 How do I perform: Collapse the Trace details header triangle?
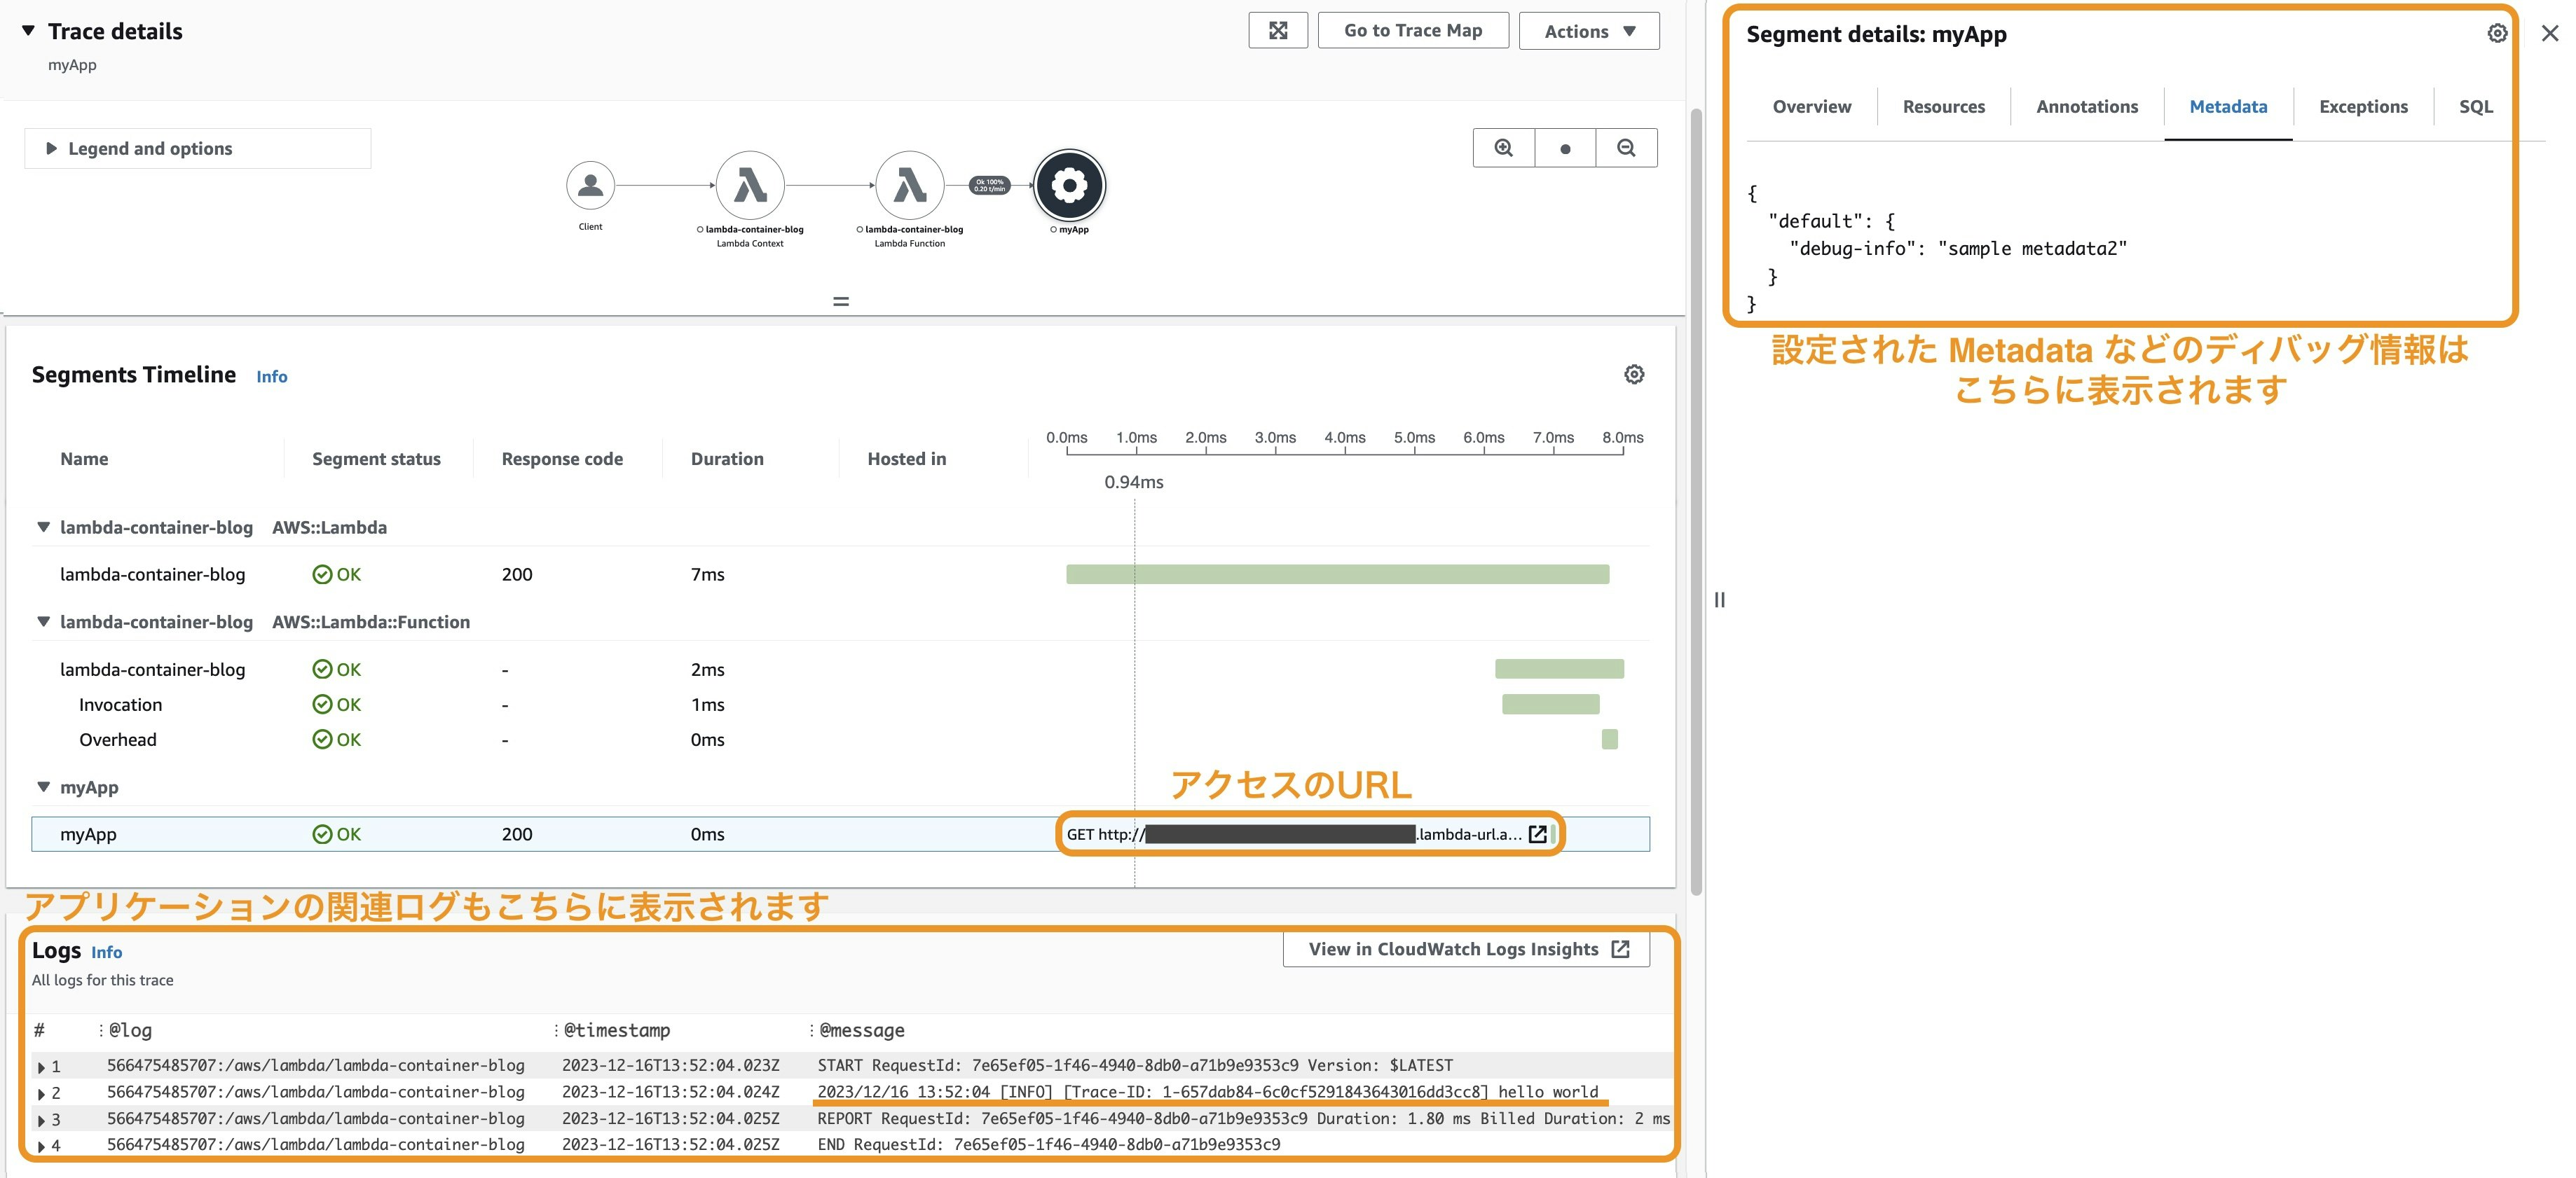click(x=29, y=31)
